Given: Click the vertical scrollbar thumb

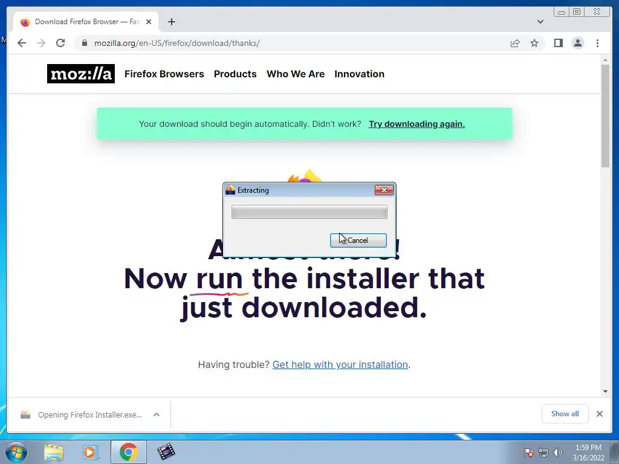Looking at the screenshot, I should [x=605, y=116].
